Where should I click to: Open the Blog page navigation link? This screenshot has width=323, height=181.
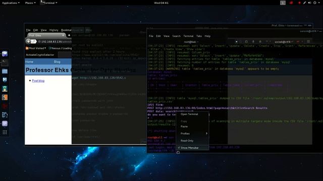coord(57,62)
